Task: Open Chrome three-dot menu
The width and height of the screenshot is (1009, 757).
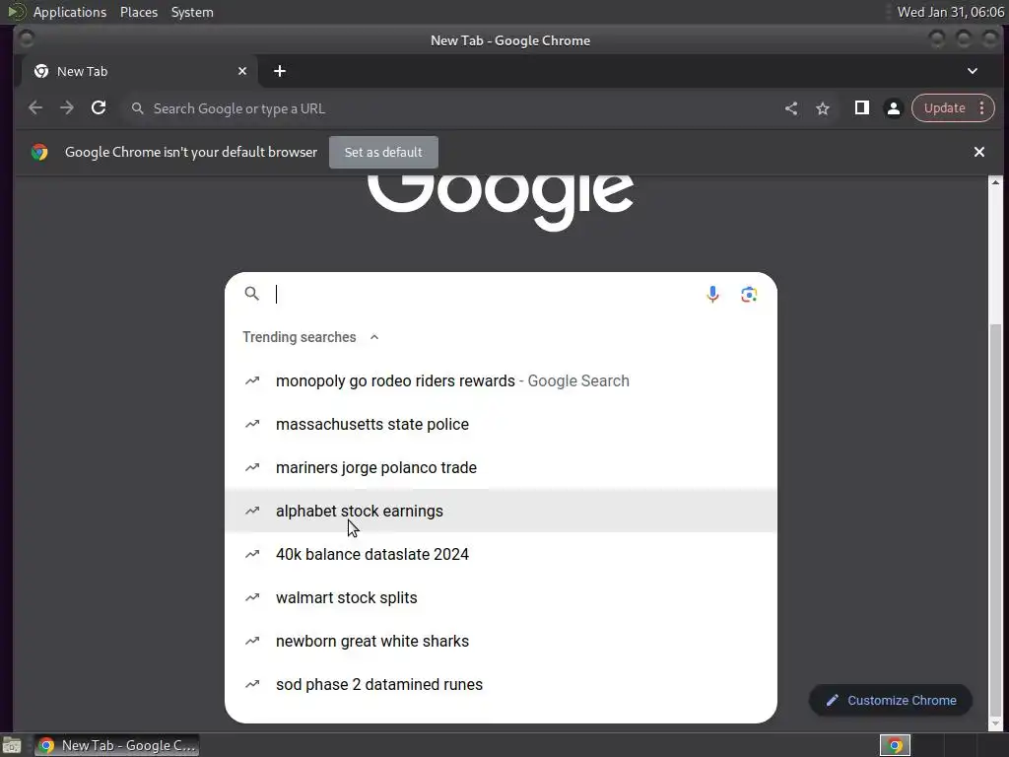Action: (x=982, y=108)
